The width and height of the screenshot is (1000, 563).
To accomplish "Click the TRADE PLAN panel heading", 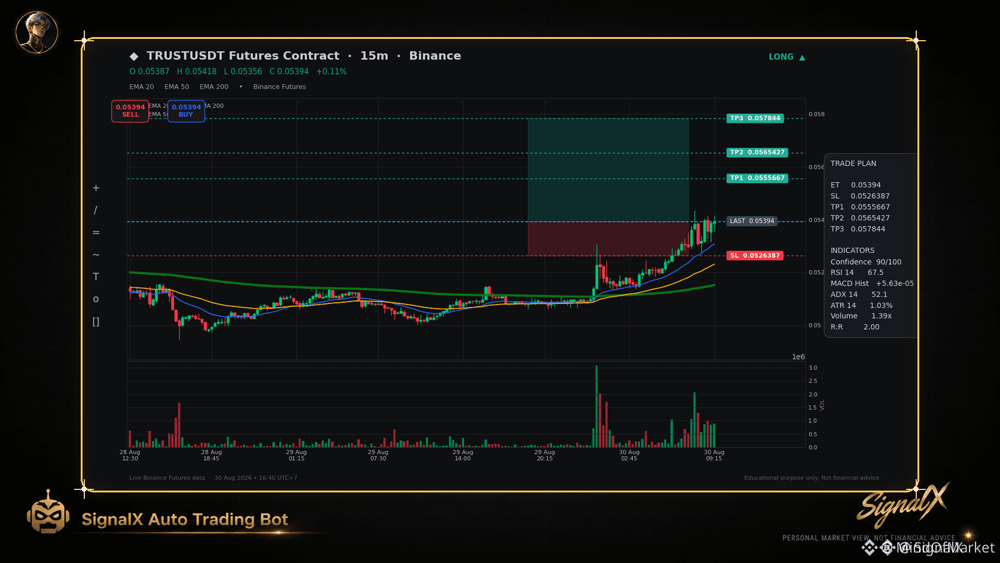I will pyautogui.click(x=853, y=163).
